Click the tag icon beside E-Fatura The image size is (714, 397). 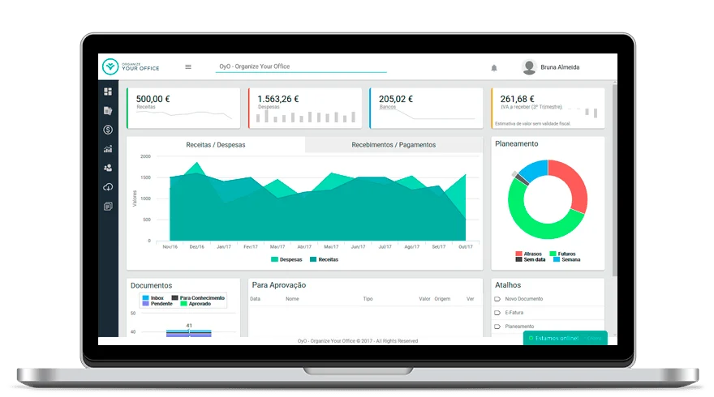[497, 313]
